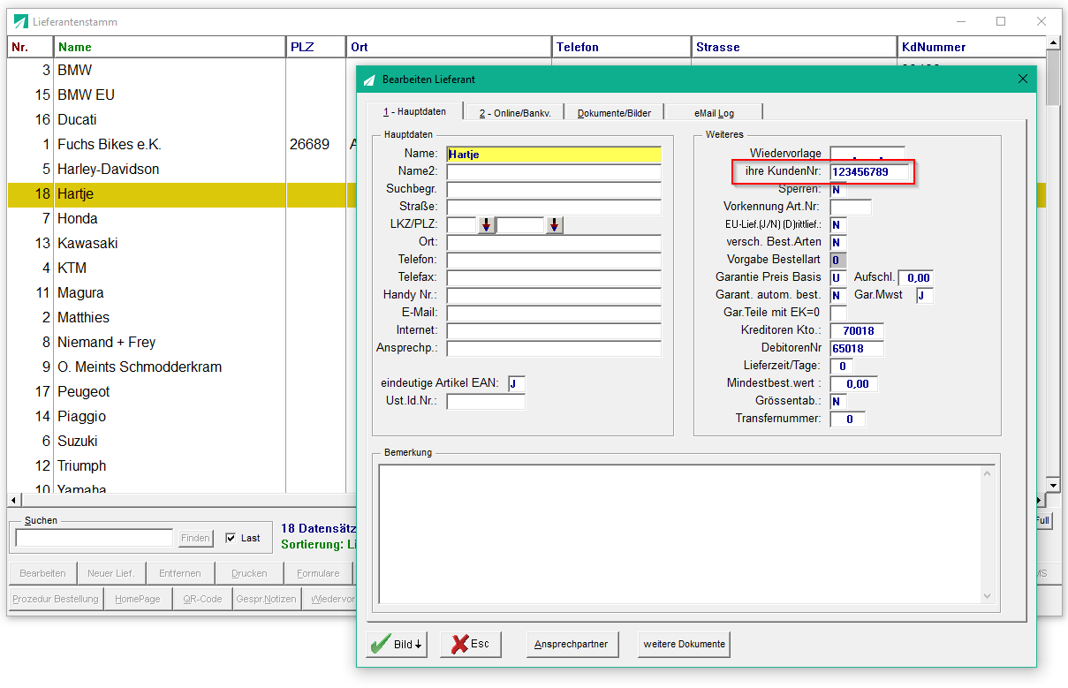The image size is (1068, 688).
Task: Click the eindeutige Artikel EAN field
Action: (x=517, y=383)
